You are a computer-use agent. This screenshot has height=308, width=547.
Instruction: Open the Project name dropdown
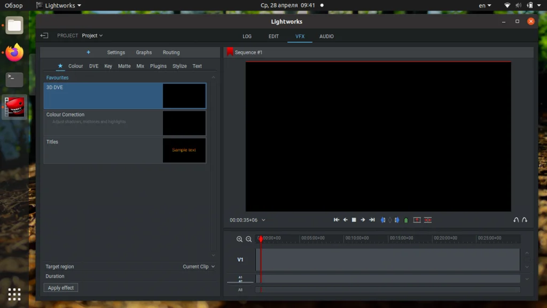click(x=92, y=36)
